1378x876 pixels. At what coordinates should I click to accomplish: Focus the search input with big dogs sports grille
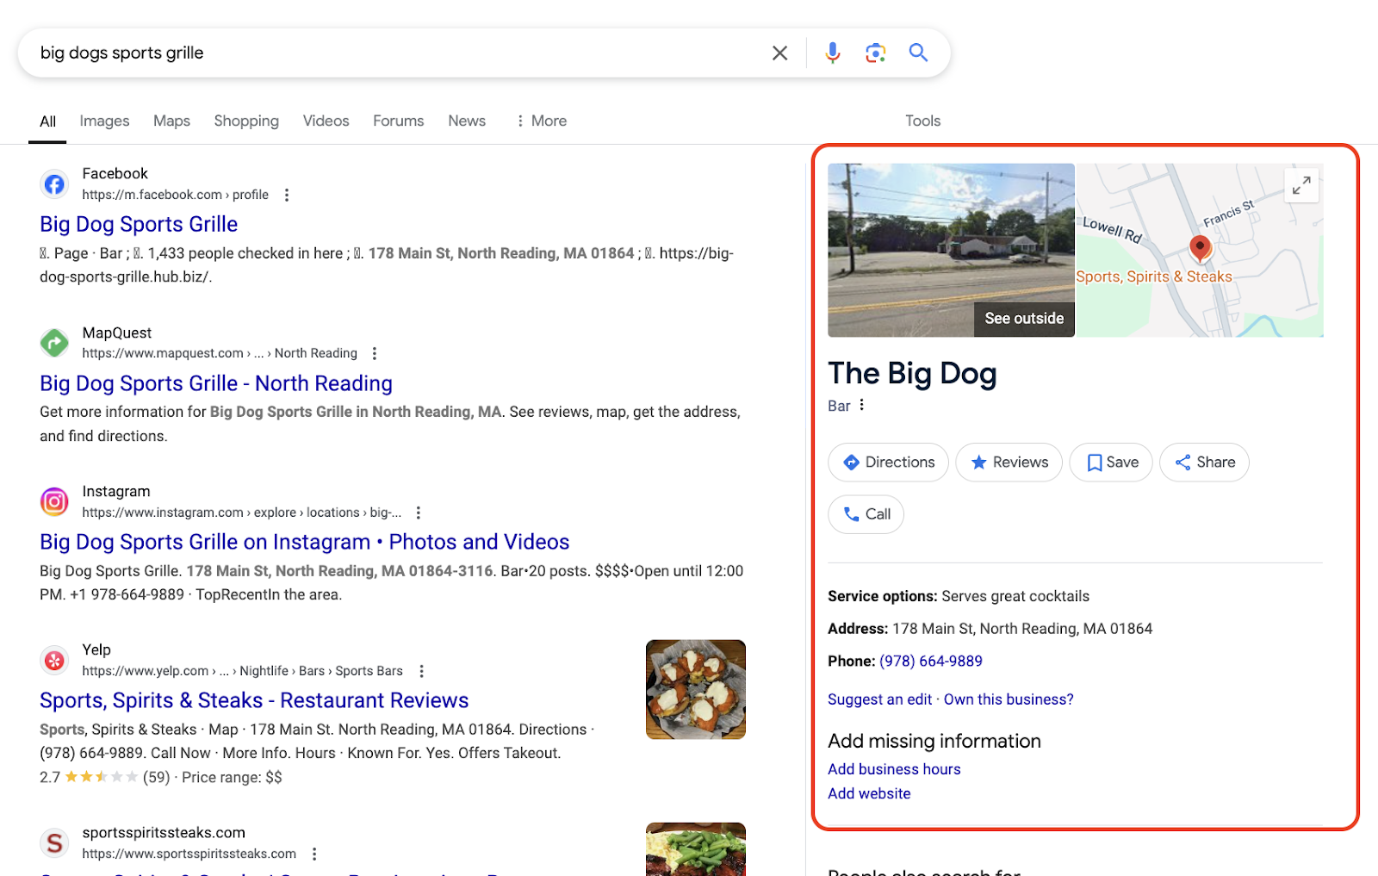(396, 53)
